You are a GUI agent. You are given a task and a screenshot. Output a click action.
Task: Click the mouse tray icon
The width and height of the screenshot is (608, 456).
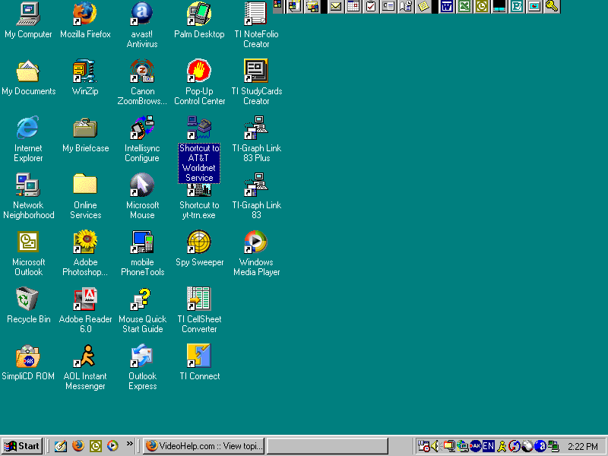point(527,446)
